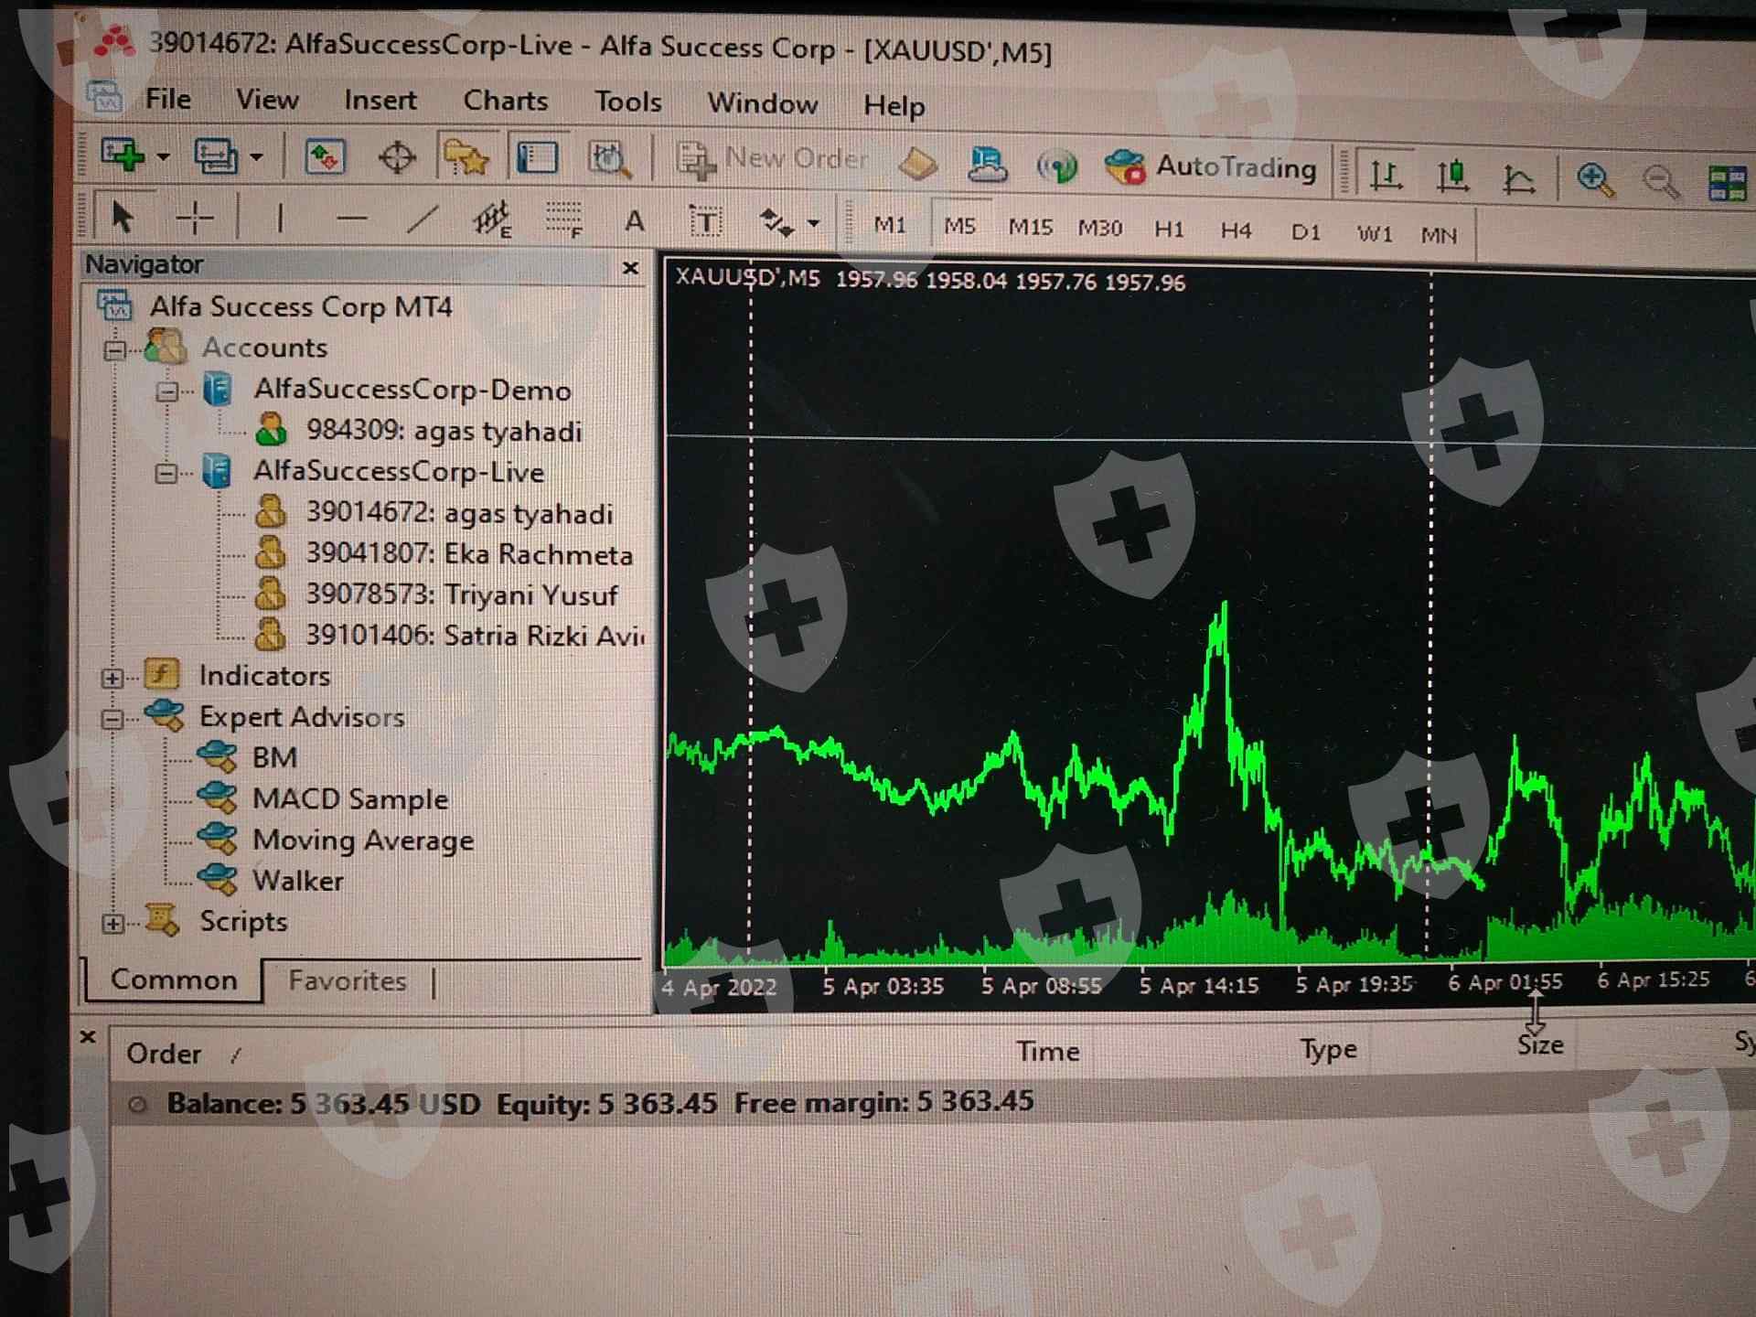The image size is (1756, 1317).
Task: Select the crosshair cursor tool
Action: 195,218
